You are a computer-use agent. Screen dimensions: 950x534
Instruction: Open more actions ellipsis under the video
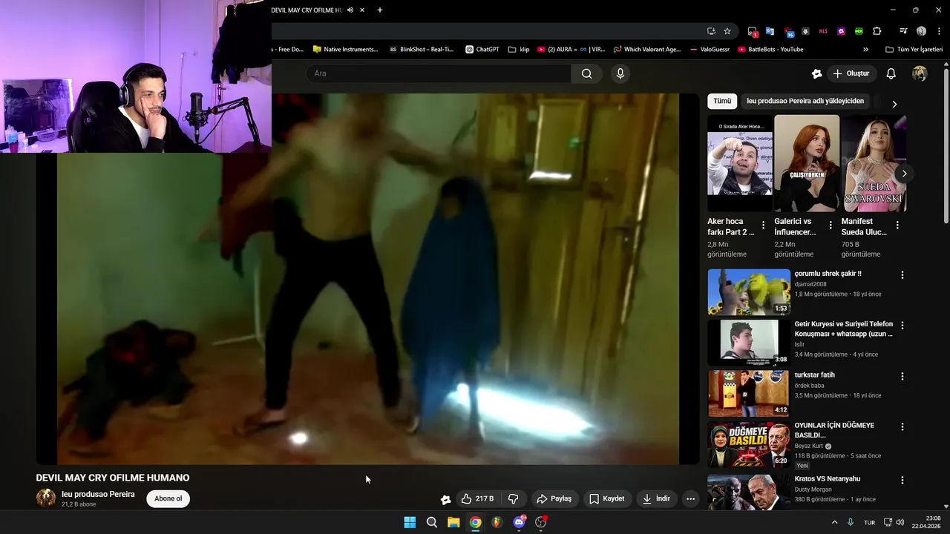690,498
